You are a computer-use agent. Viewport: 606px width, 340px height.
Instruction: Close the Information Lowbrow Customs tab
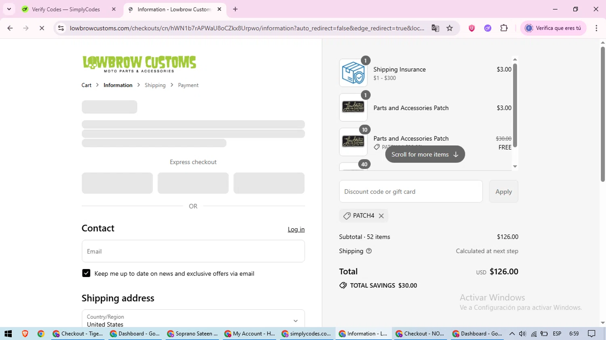point(219,9)
